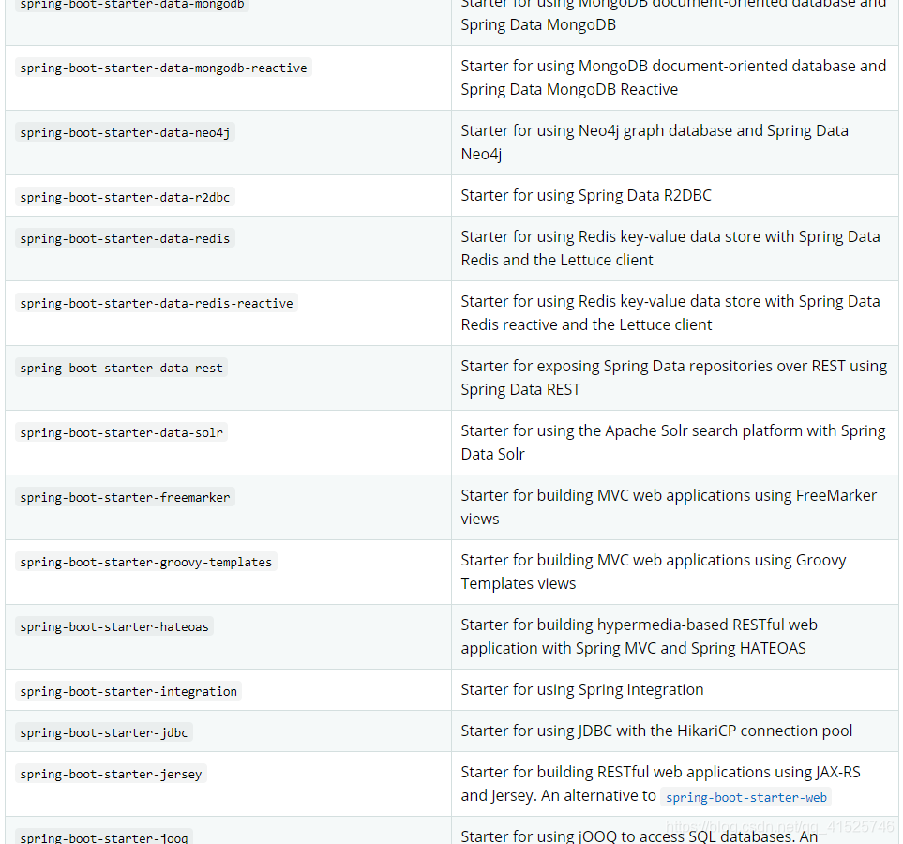Select the spring-boot-starter-freemarker label

coord(125,497)
